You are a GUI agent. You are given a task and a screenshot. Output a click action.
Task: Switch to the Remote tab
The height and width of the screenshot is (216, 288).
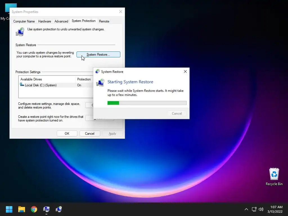tap(104, 21)
